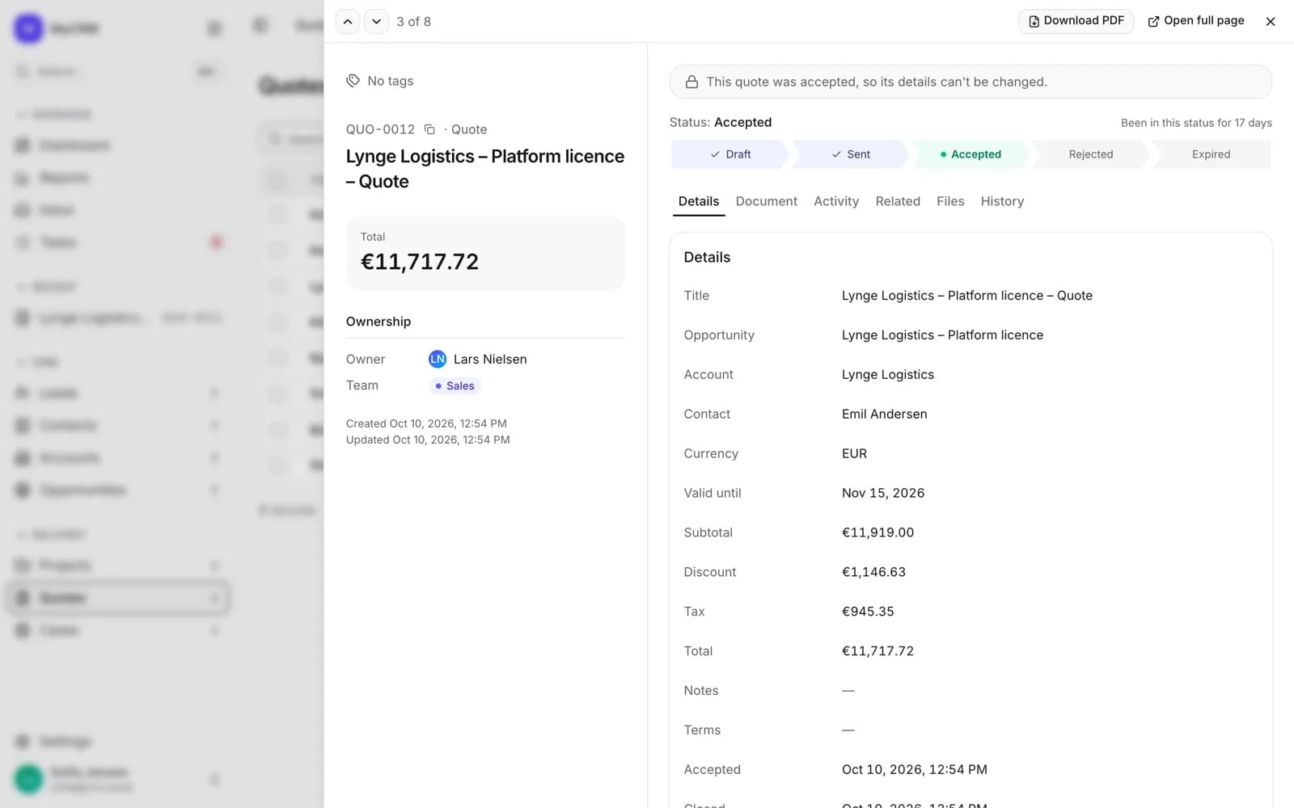This screenshot has height=808, width=1294.
Task: Click the accepted date Oct 10, 2026, 12:54 PM
Action: click(914, 769)
